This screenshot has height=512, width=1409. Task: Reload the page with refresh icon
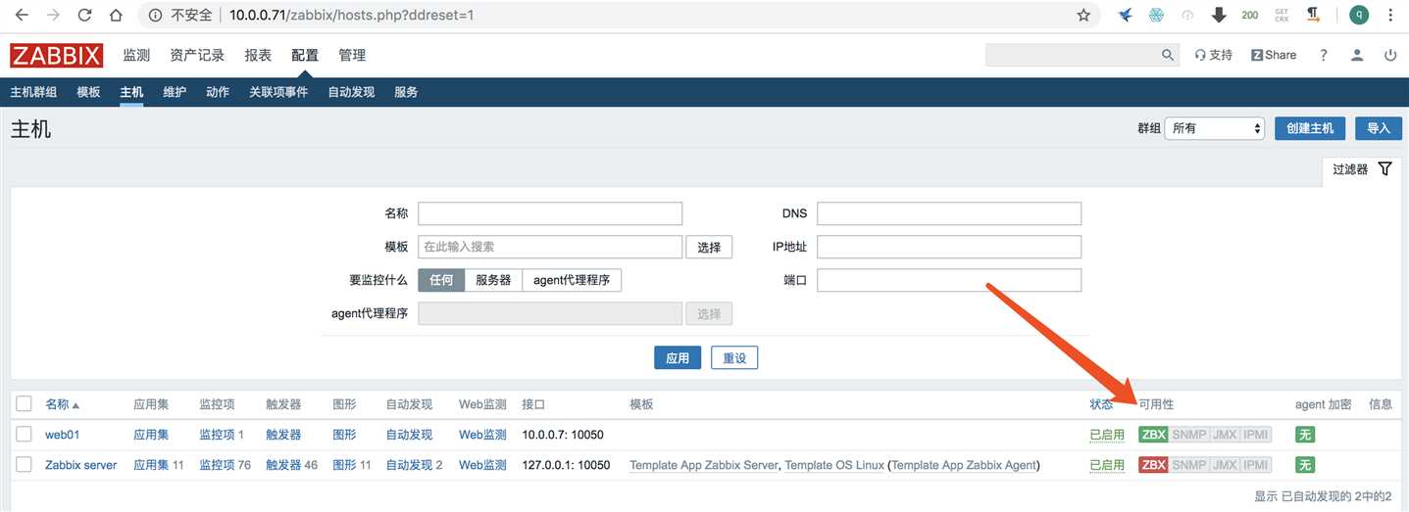click(x=84, y=16)
